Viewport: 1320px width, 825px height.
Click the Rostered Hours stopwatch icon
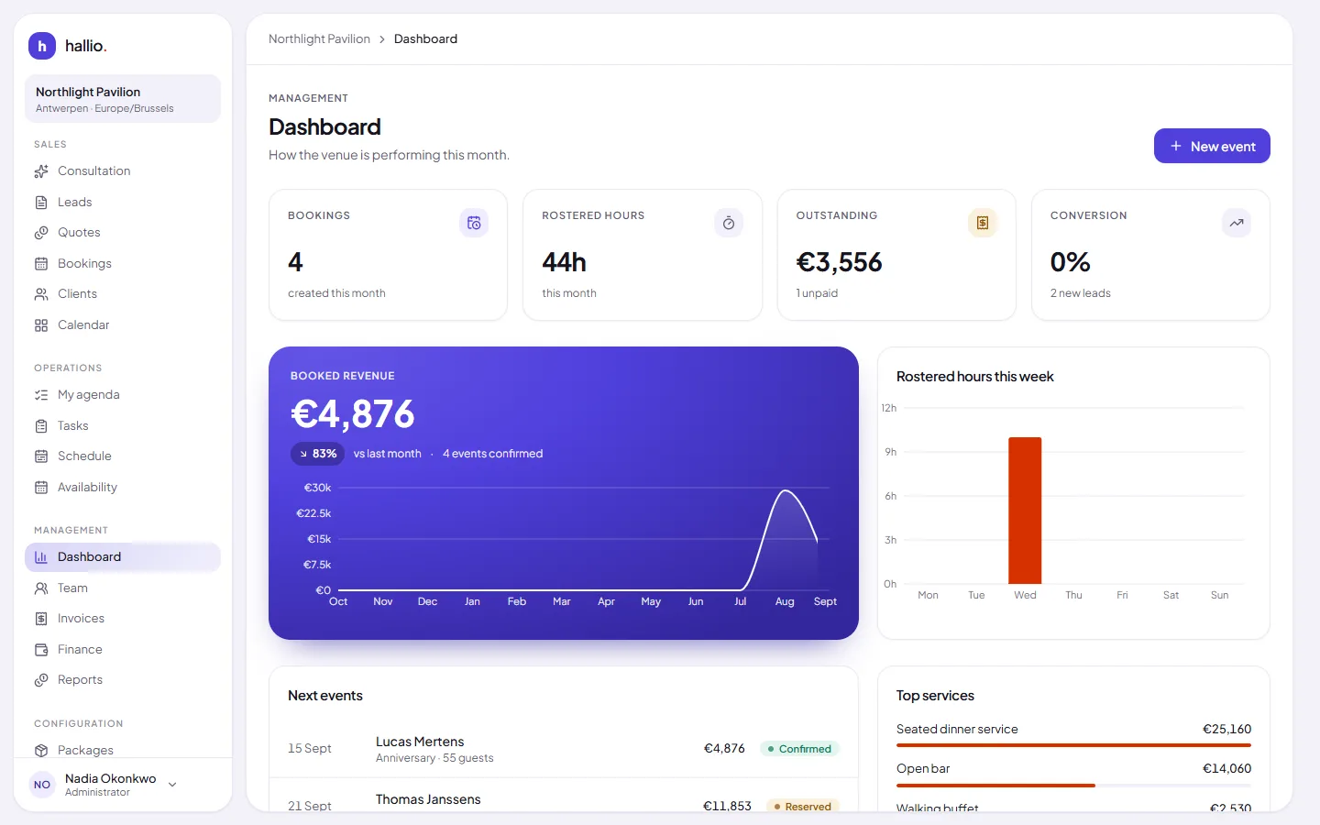[729, 223]
